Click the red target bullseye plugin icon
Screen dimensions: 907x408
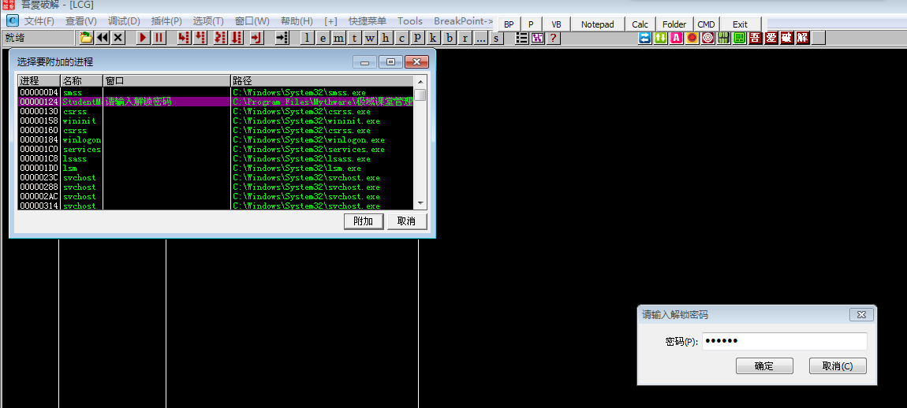coord(707,38)
